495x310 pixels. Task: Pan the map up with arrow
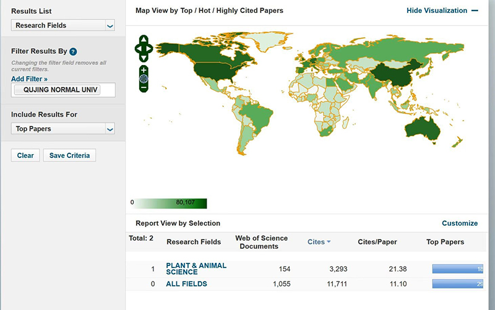pos(144,40)
